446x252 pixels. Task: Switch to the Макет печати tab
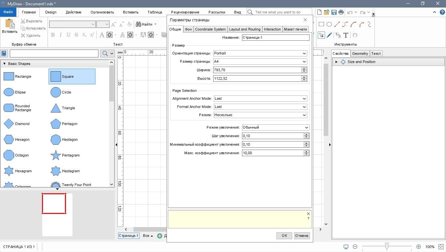coord(295,29)
